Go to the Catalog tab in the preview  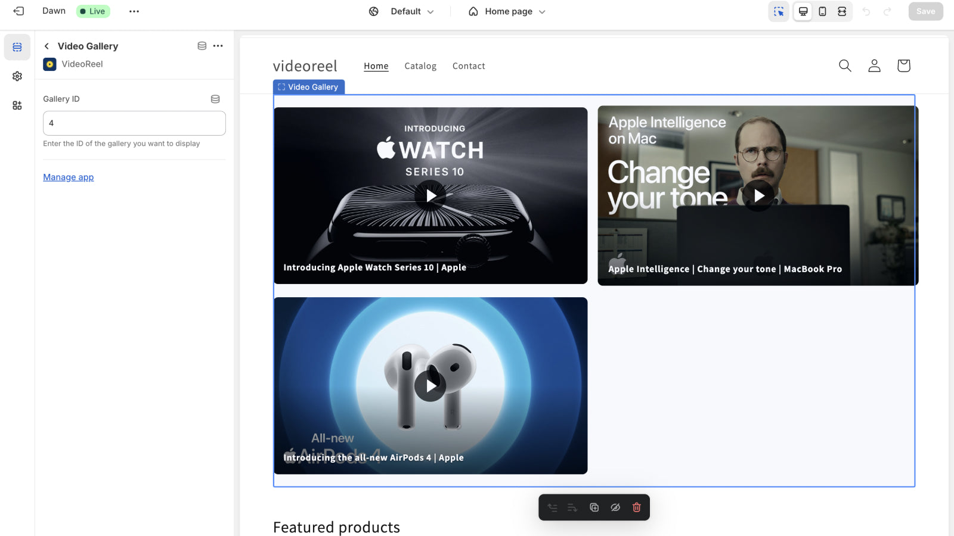click(420, 66)
